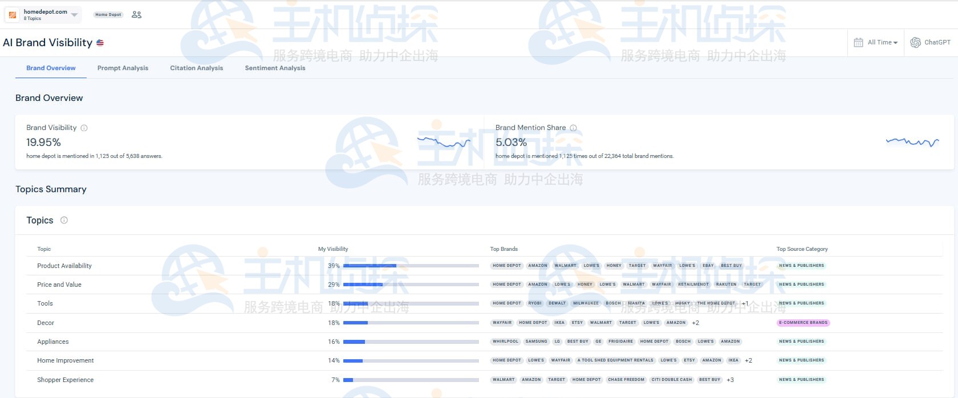The image size is (958, 398).
Task: Click the info icon next to Topics heading
Action: click(x=64, y=220)
